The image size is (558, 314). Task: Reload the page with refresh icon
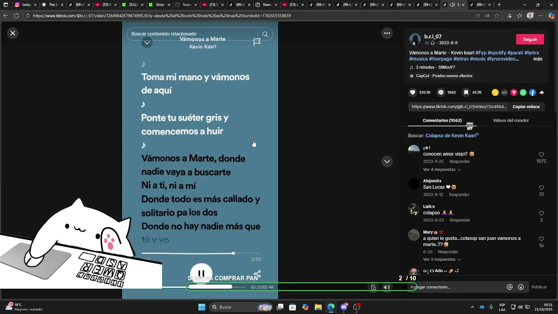[16, 16]
